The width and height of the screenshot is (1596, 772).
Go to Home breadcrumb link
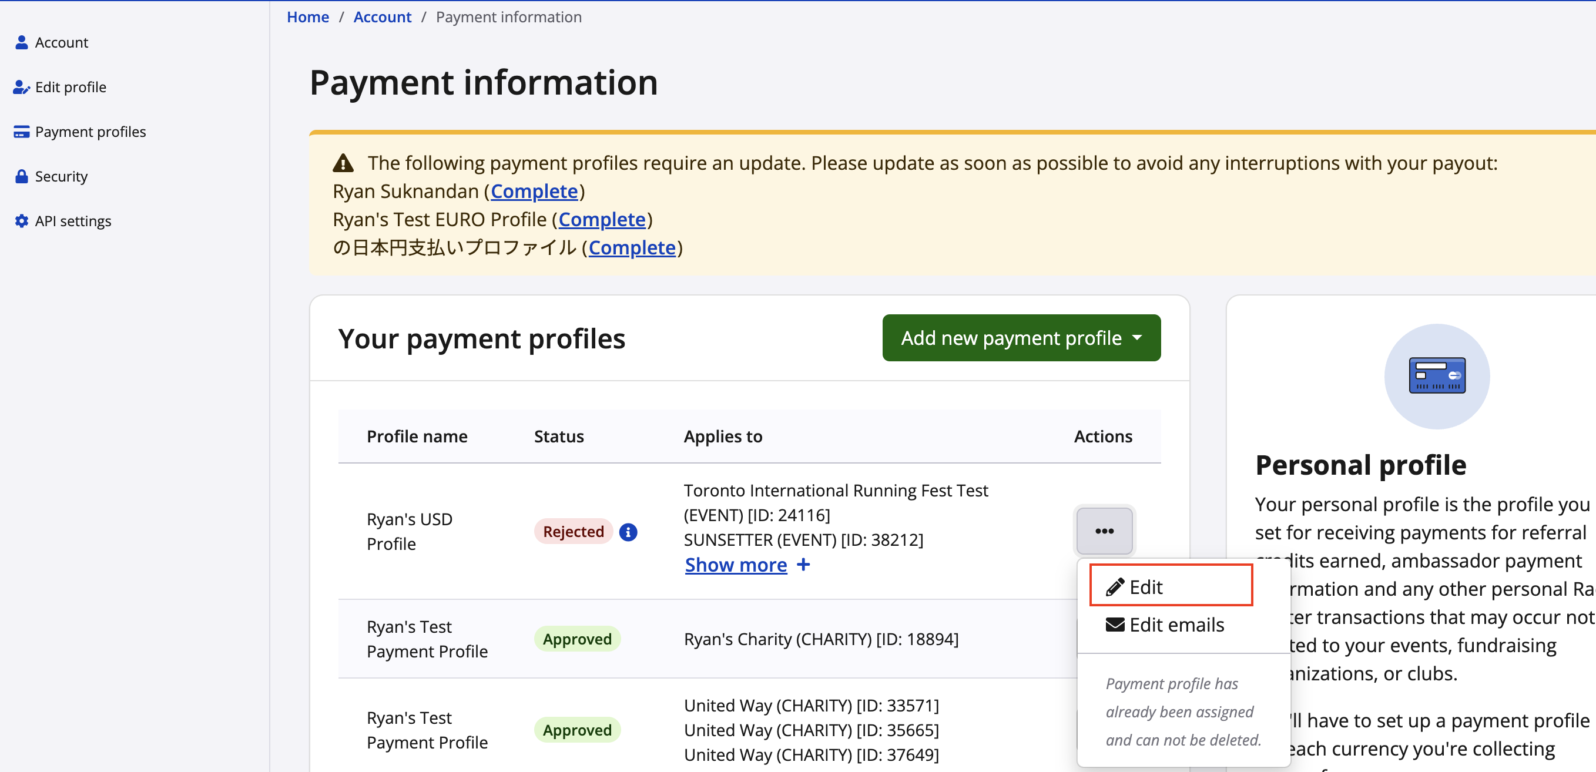point(308,16)
